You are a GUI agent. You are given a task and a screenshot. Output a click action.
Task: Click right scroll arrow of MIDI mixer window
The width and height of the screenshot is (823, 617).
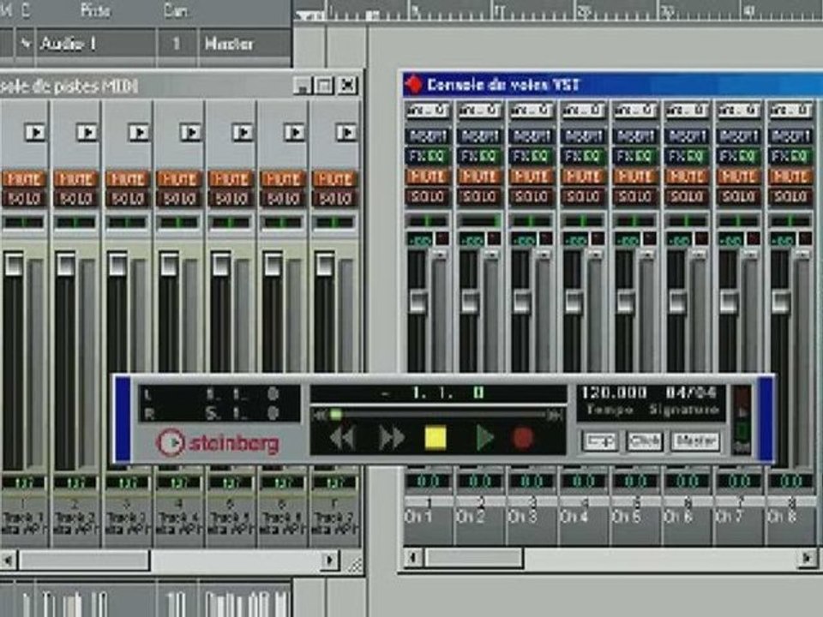click(x=329, y=560)
